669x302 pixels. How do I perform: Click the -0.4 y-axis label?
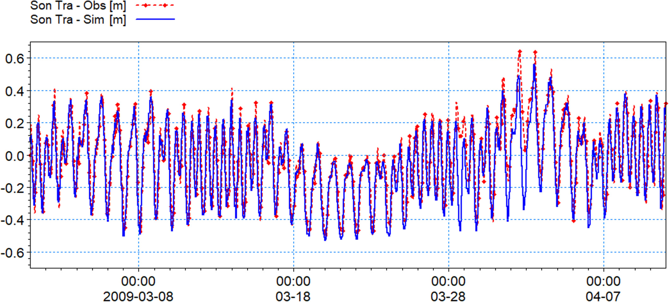13,220
